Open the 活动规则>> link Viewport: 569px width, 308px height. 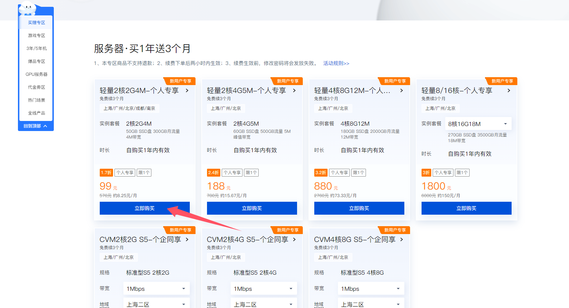pos(336,63)
